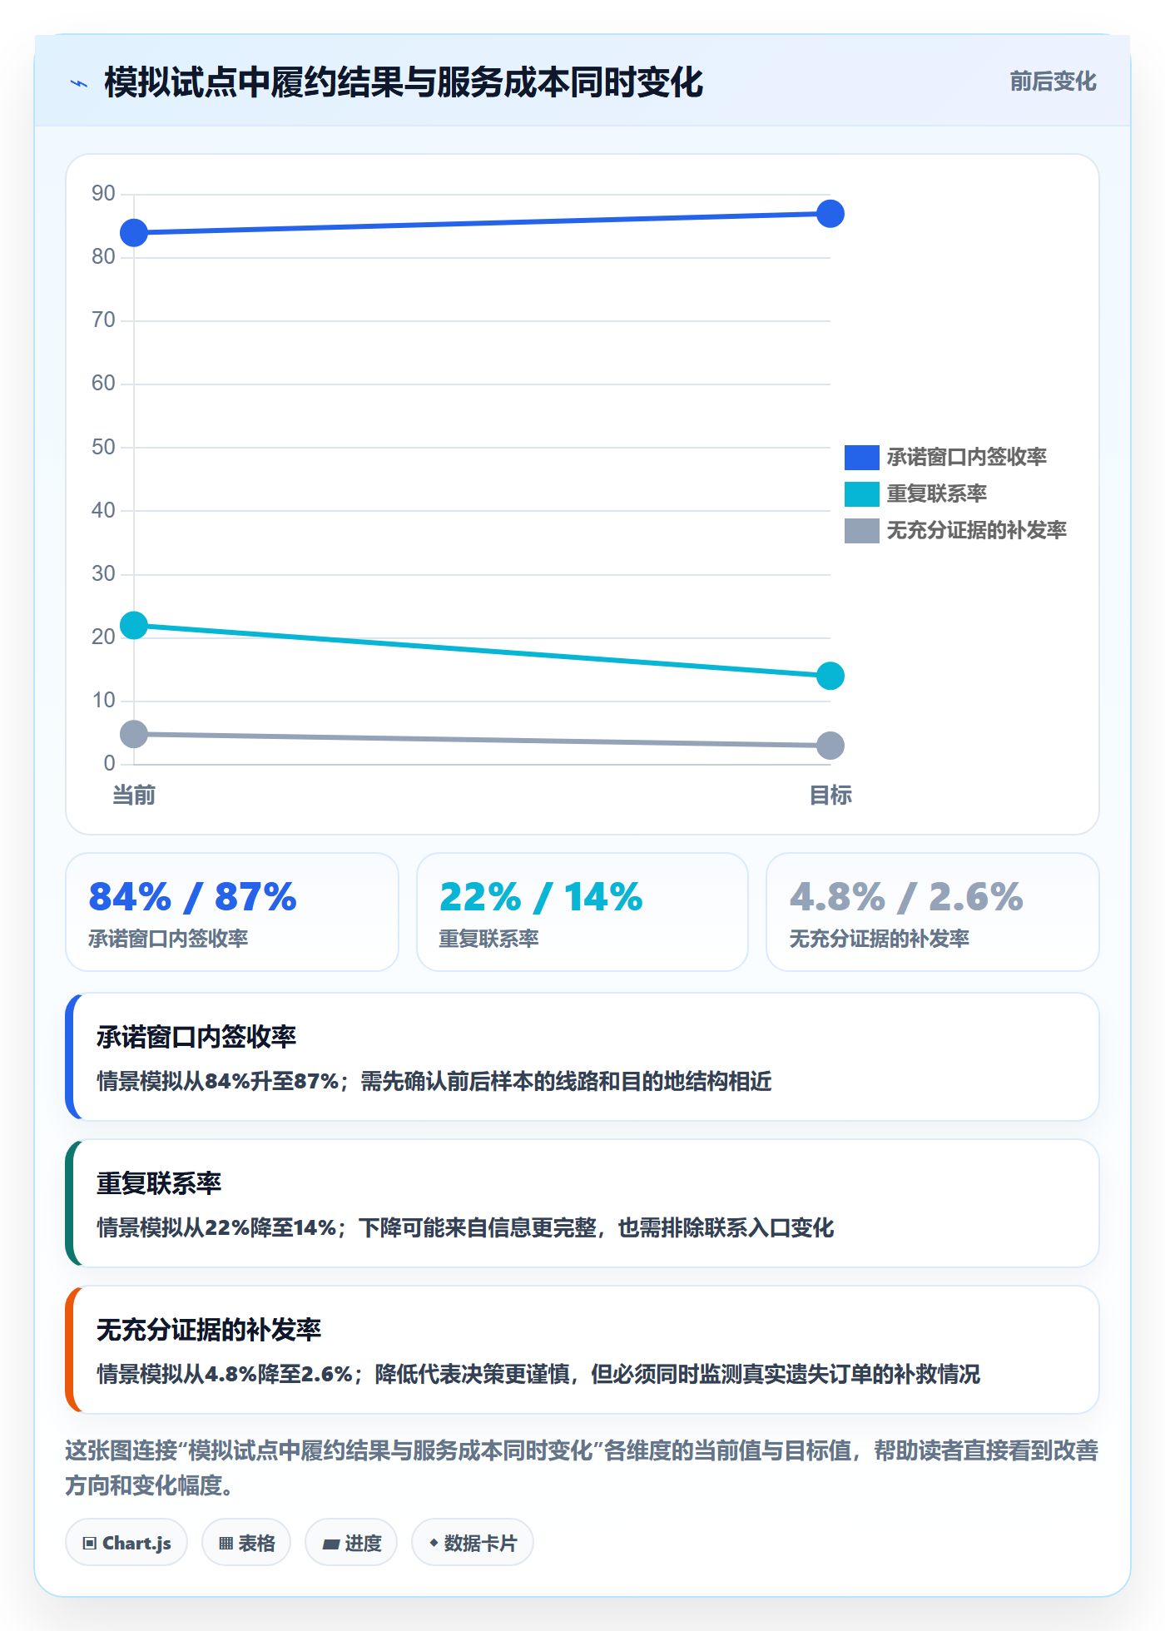Click the 承诺窗口内签收率 label under 84% / 87%
The image size is (1165, 1631).
click(169, 939)
